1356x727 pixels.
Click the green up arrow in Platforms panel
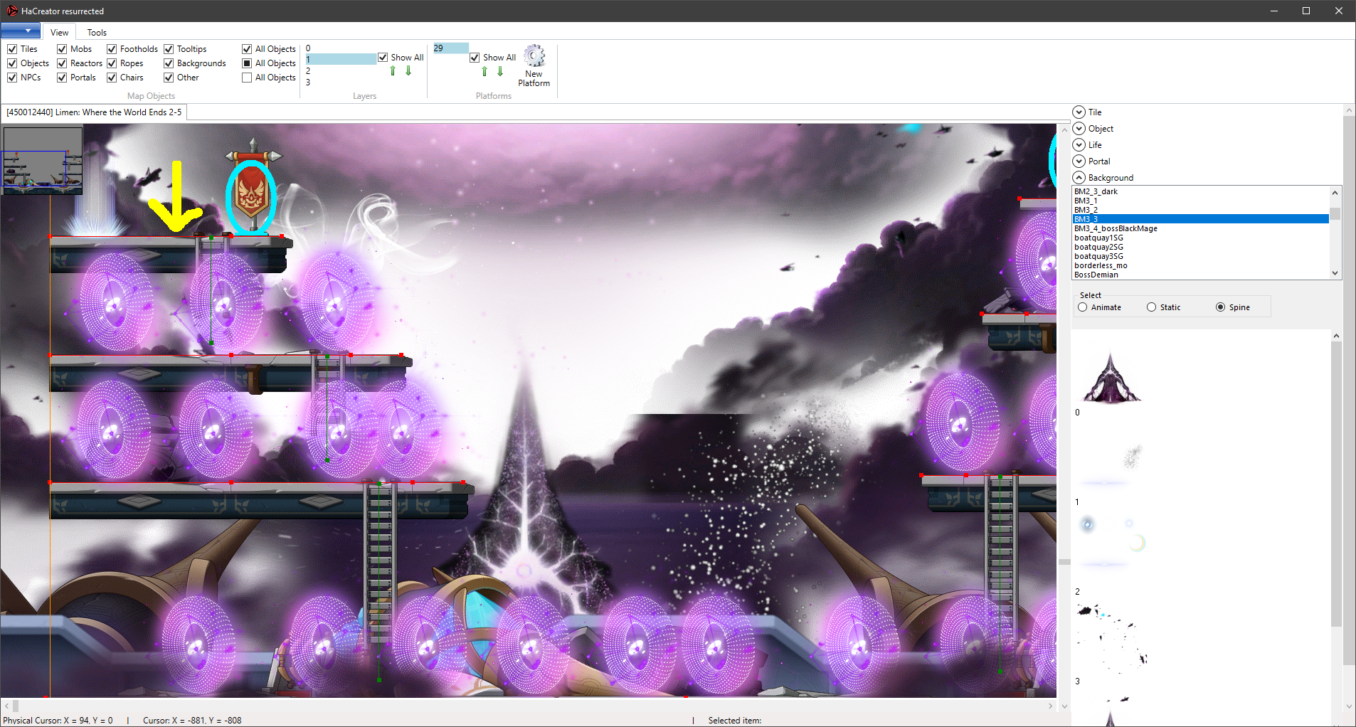click(484, 70)
